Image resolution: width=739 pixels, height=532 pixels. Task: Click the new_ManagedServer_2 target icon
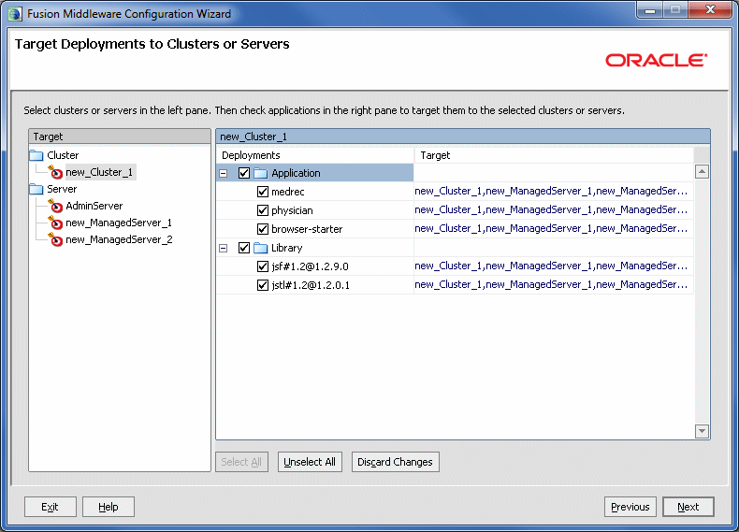pos(55,240)
